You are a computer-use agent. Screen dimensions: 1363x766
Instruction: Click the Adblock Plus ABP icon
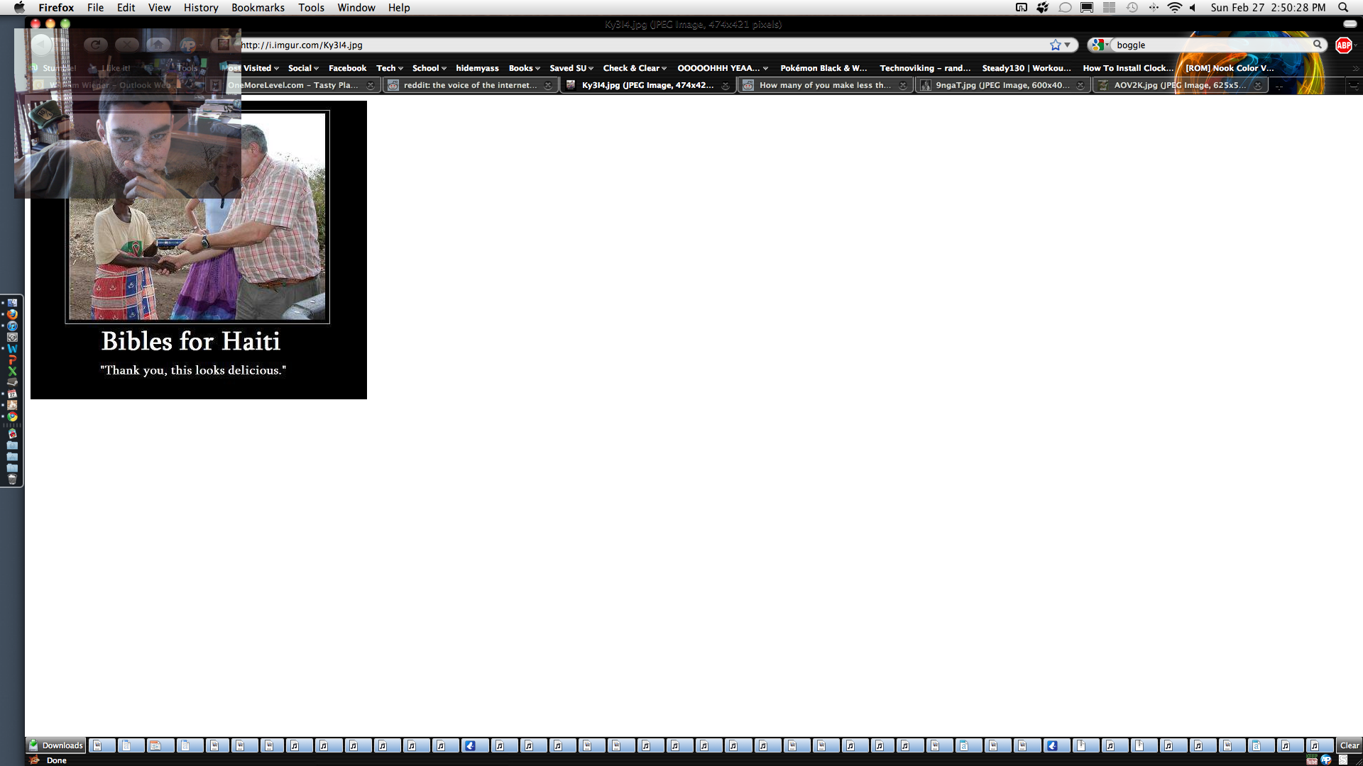click(1343, 45)
